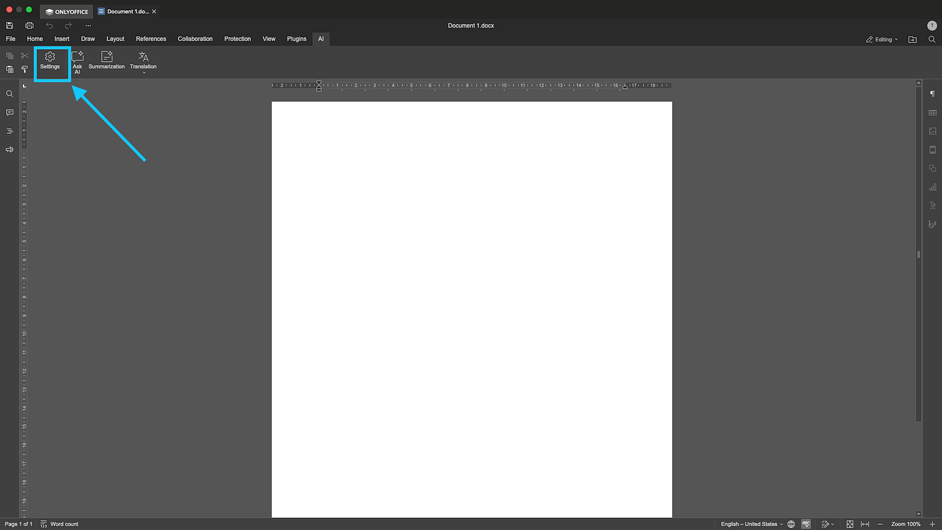This screenshot has width=942, height=530.
Task: Toggle ABC spell checking in status bar
Action: point(806,524)
